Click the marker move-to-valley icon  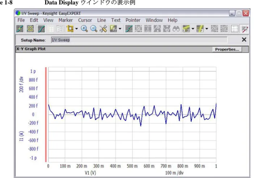[167, 29]
